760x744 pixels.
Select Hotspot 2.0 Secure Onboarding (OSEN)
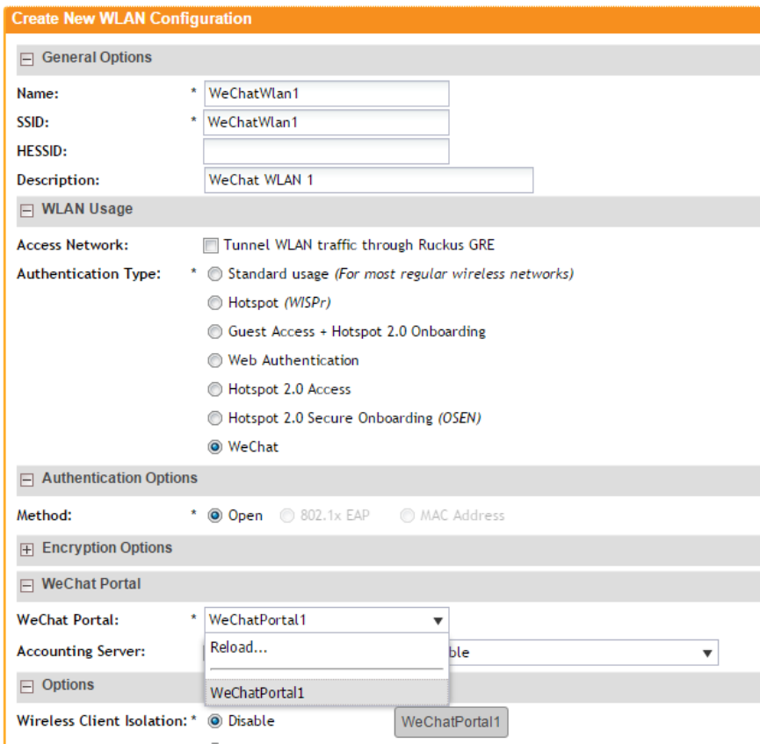coord(214,418)
